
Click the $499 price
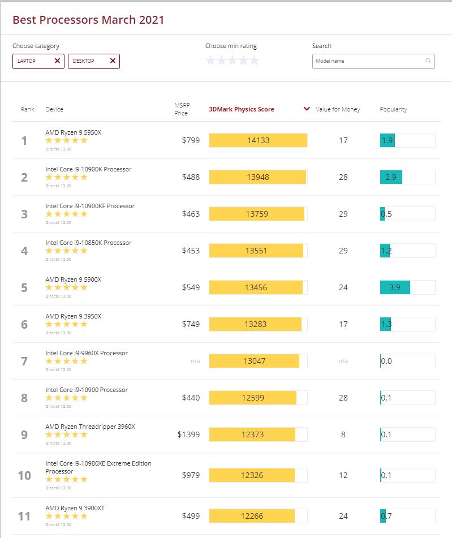[x=191, y=516]
